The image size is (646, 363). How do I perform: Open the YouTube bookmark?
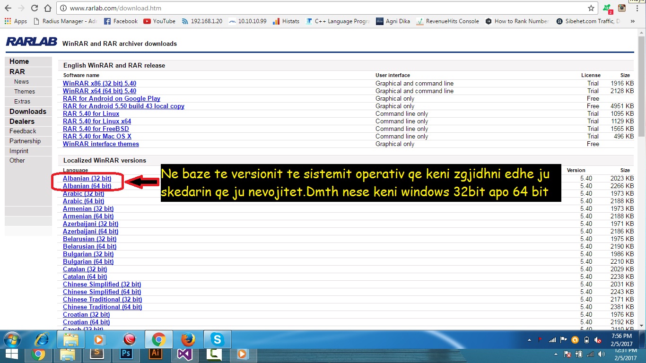click(159, 21)
